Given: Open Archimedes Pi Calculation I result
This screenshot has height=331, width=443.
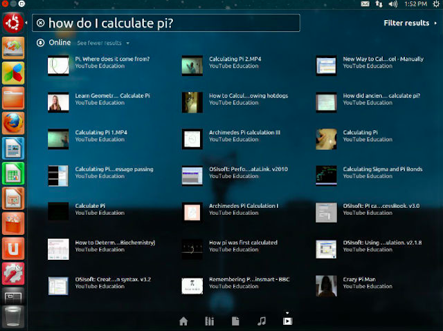Looking at the screenshot, I should pos(244,206).
